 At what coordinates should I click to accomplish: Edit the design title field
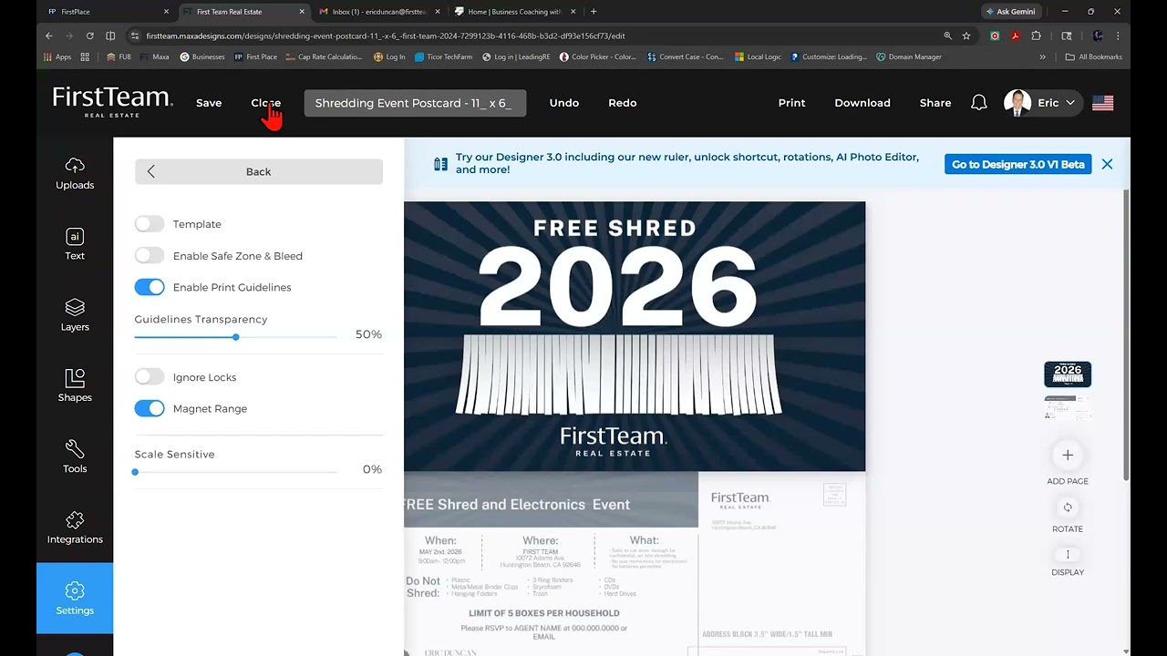[414, 103]
